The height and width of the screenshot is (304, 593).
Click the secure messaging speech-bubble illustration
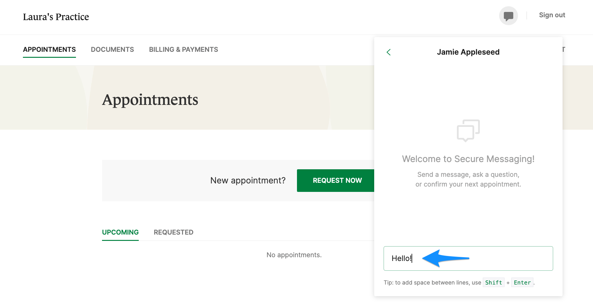(x=468, y=130)
